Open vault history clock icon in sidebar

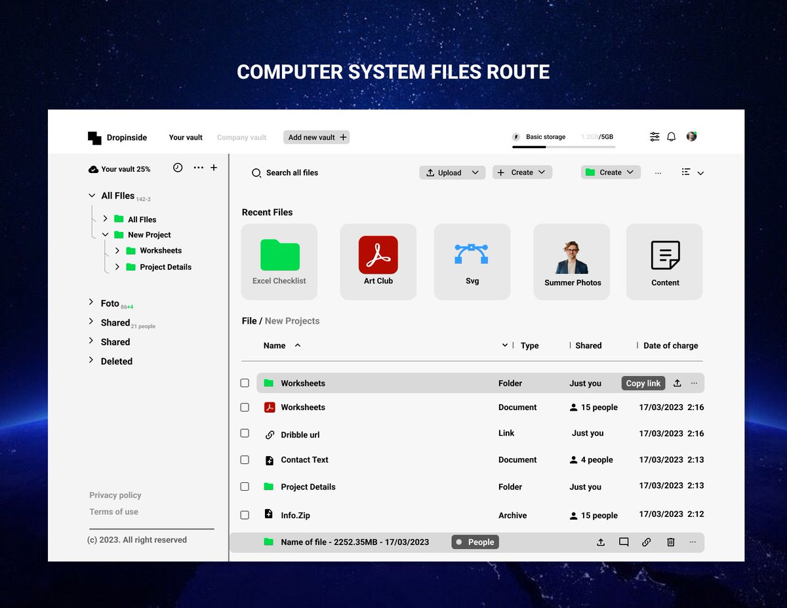point(178,168)
